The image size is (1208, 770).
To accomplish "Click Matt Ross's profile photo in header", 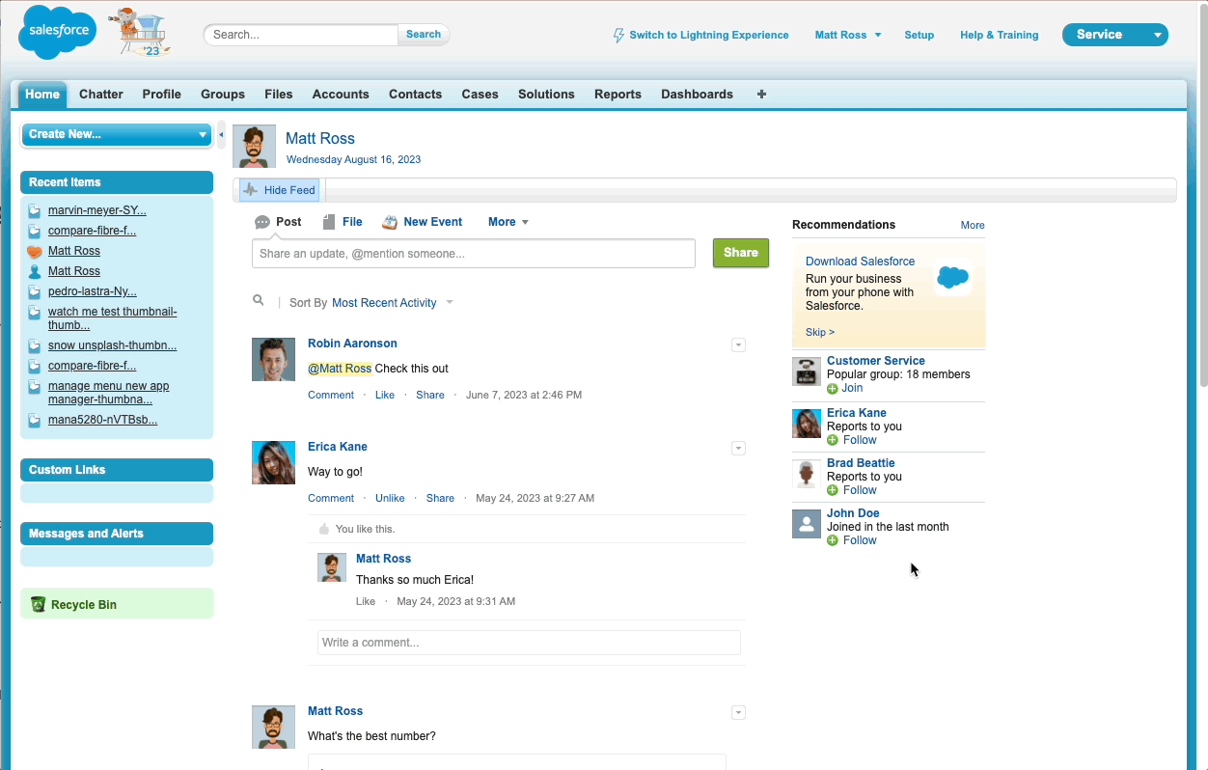I will point(254,146).
